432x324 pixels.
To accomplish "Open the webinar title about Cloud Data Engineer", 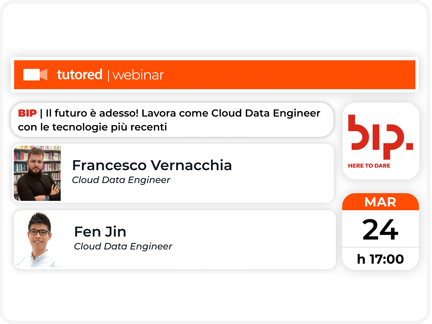I will (172, 120).
